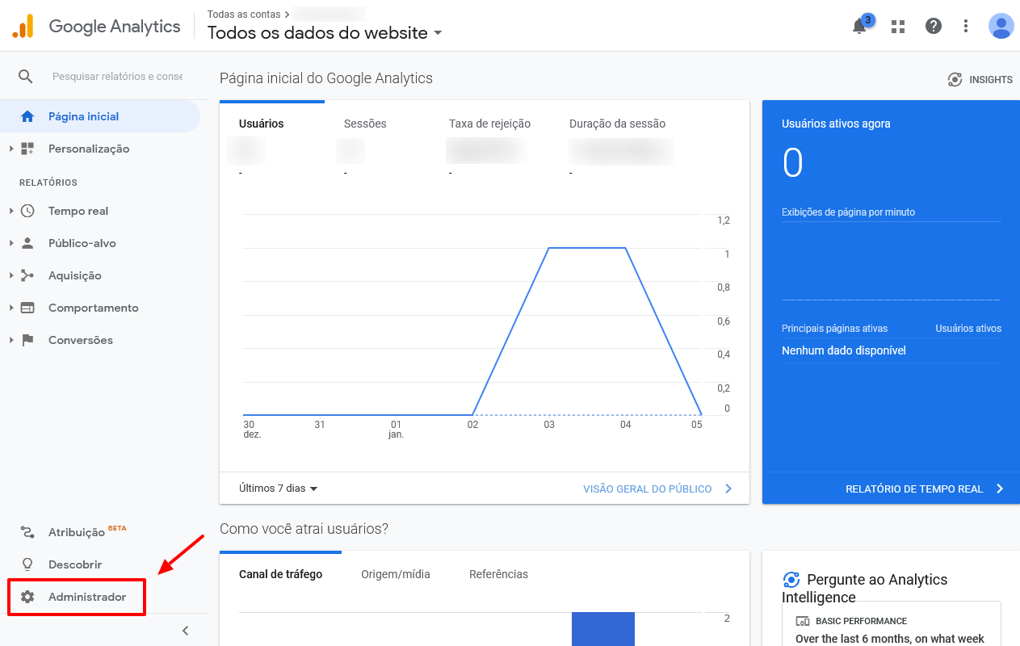Image resolution: width=1020 pixels, height=646 pixels.
Task: Open the notifications bell
Action: click(859, 27)
